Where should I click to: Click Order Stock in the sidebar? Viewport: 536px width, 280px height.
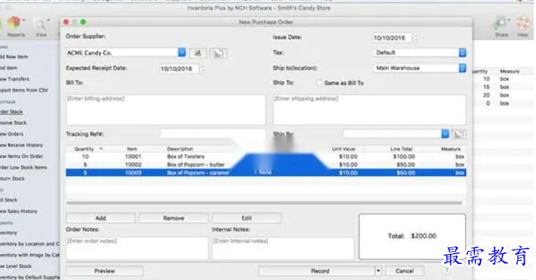(11, 111)
